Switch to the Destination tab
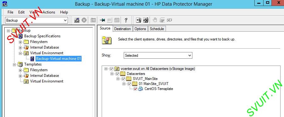This screenshot has width=284, height=117. (122, 29)
